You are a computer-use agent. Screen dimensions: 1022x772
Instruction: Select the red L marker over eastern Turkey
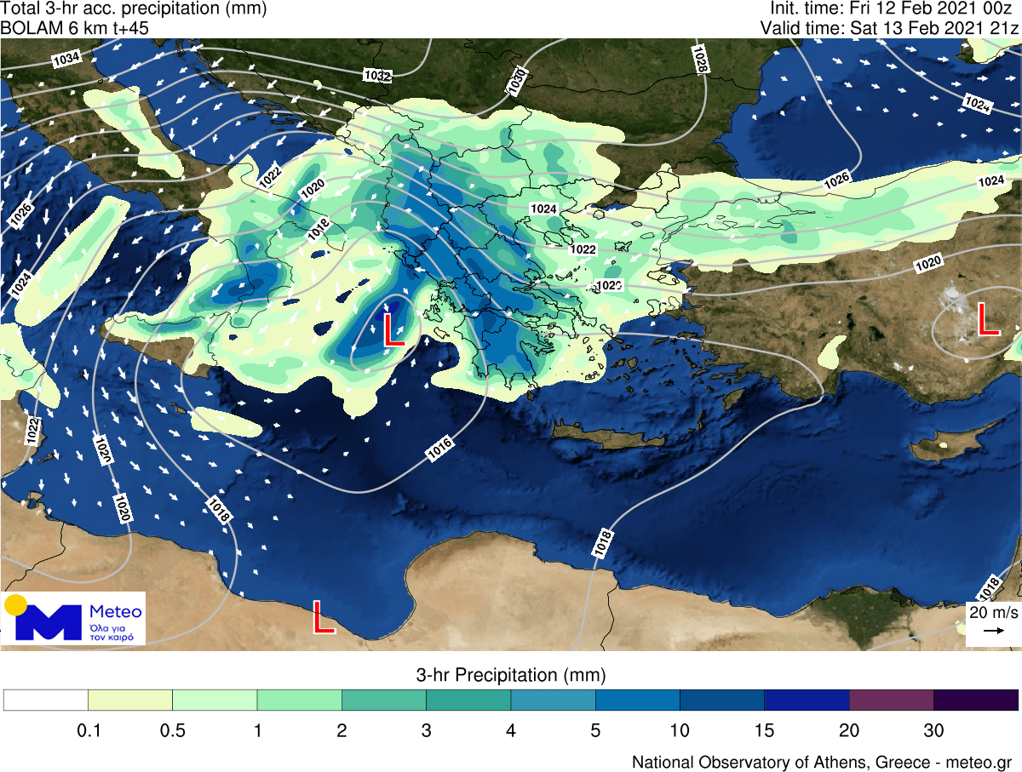coord(987,319)
